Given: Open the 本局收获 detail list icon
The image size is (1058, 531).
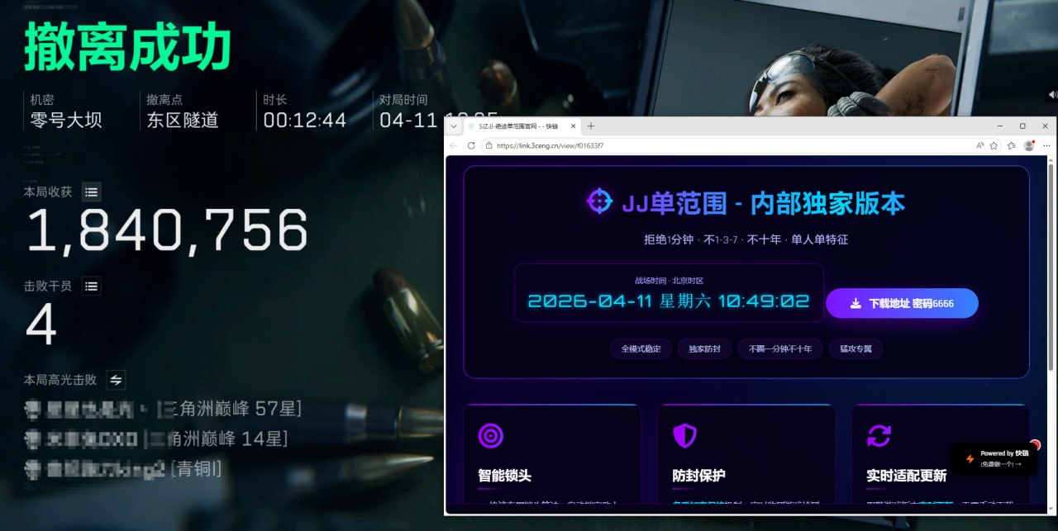Looking at the screenshot, I should (x=91, y=192).
